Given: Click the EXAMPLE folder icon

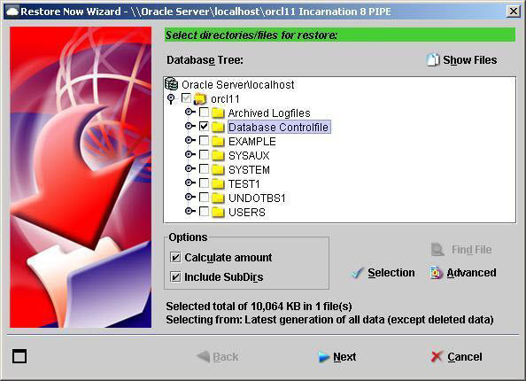Looking at the screenshot, I should pyautogui.click(x=218, y=141).
